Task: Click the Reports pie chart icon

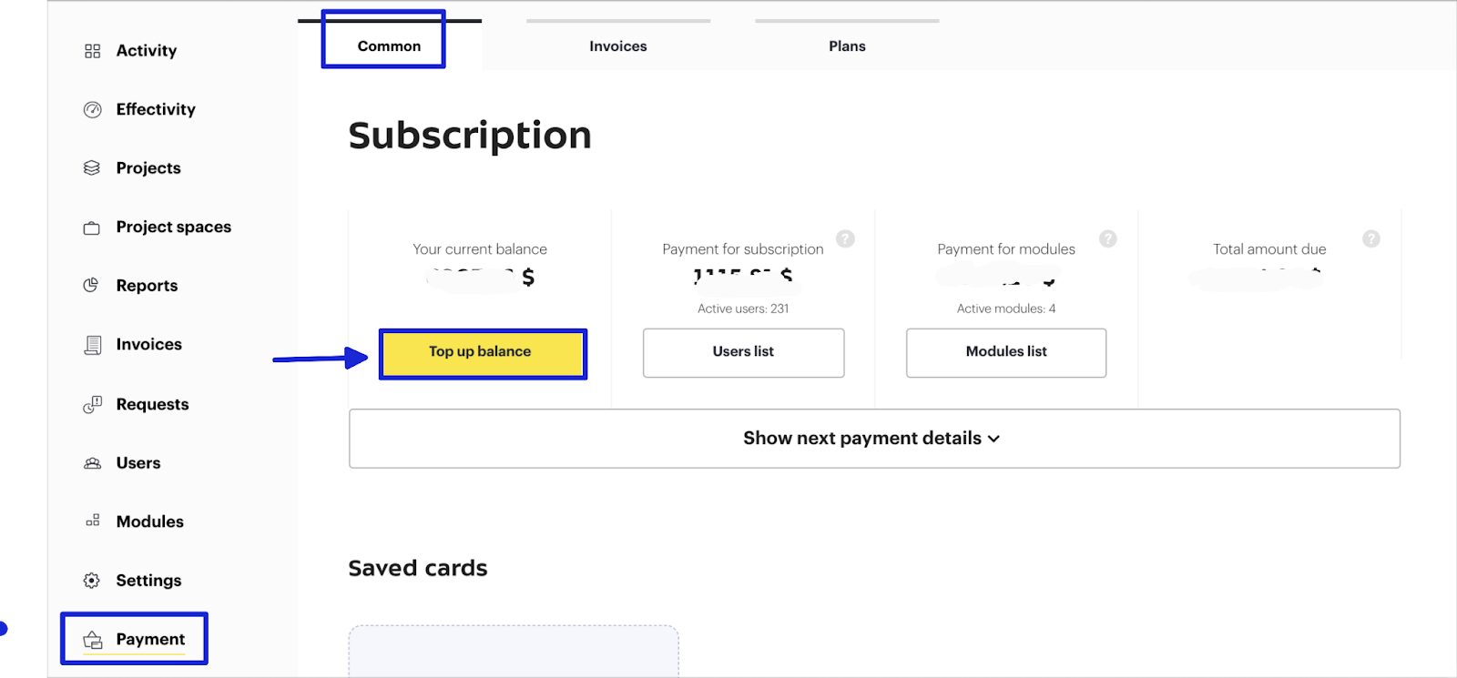Action: tap(91, 286)
